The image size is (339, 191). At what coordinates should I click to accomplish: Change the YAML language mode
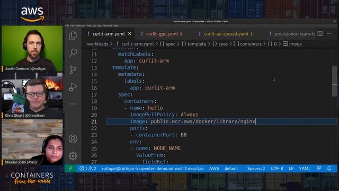tap(305, 168)
